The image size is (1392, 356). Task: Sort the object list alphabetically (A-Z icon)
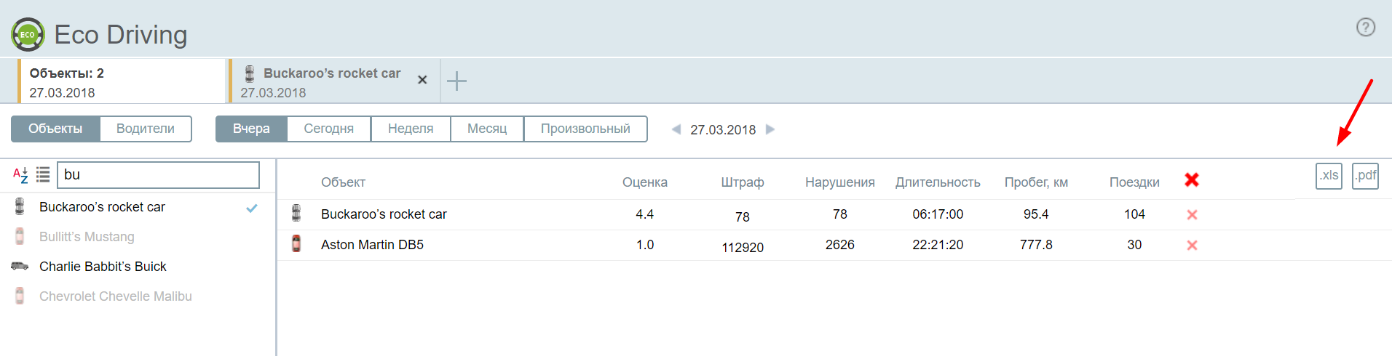click(20, 175)
